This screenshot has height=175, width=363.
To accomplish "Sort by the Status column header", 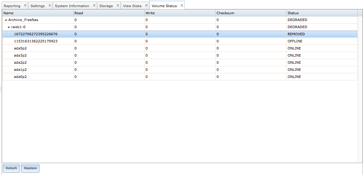I will pos(322,13).
